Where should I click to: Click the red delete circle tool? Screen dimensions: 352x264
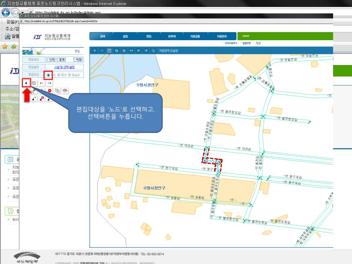coord(49,91)
